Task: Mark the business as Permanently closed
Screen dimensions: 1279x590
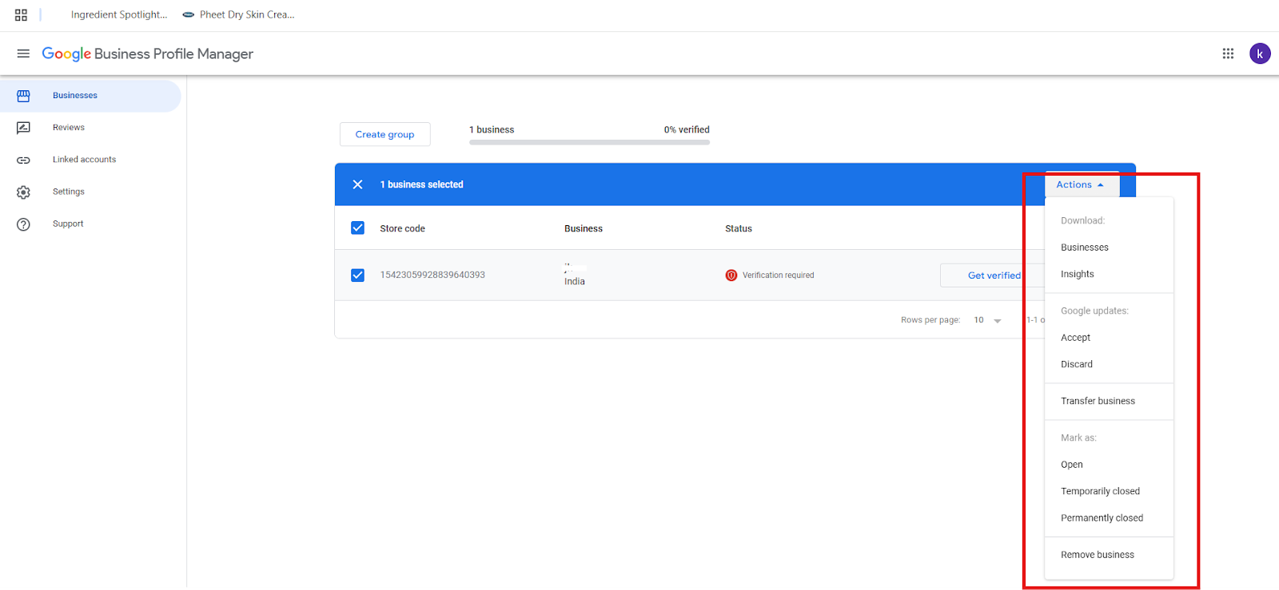Action: [1102, 518]
